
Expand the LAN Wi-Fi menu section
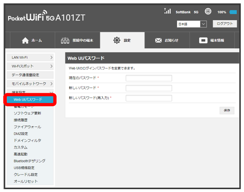pos(31,58)
